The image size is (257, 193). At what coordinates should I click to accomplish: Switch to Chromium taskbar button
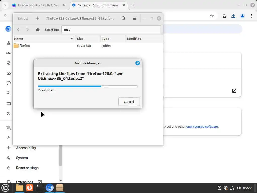pos(49,188)
